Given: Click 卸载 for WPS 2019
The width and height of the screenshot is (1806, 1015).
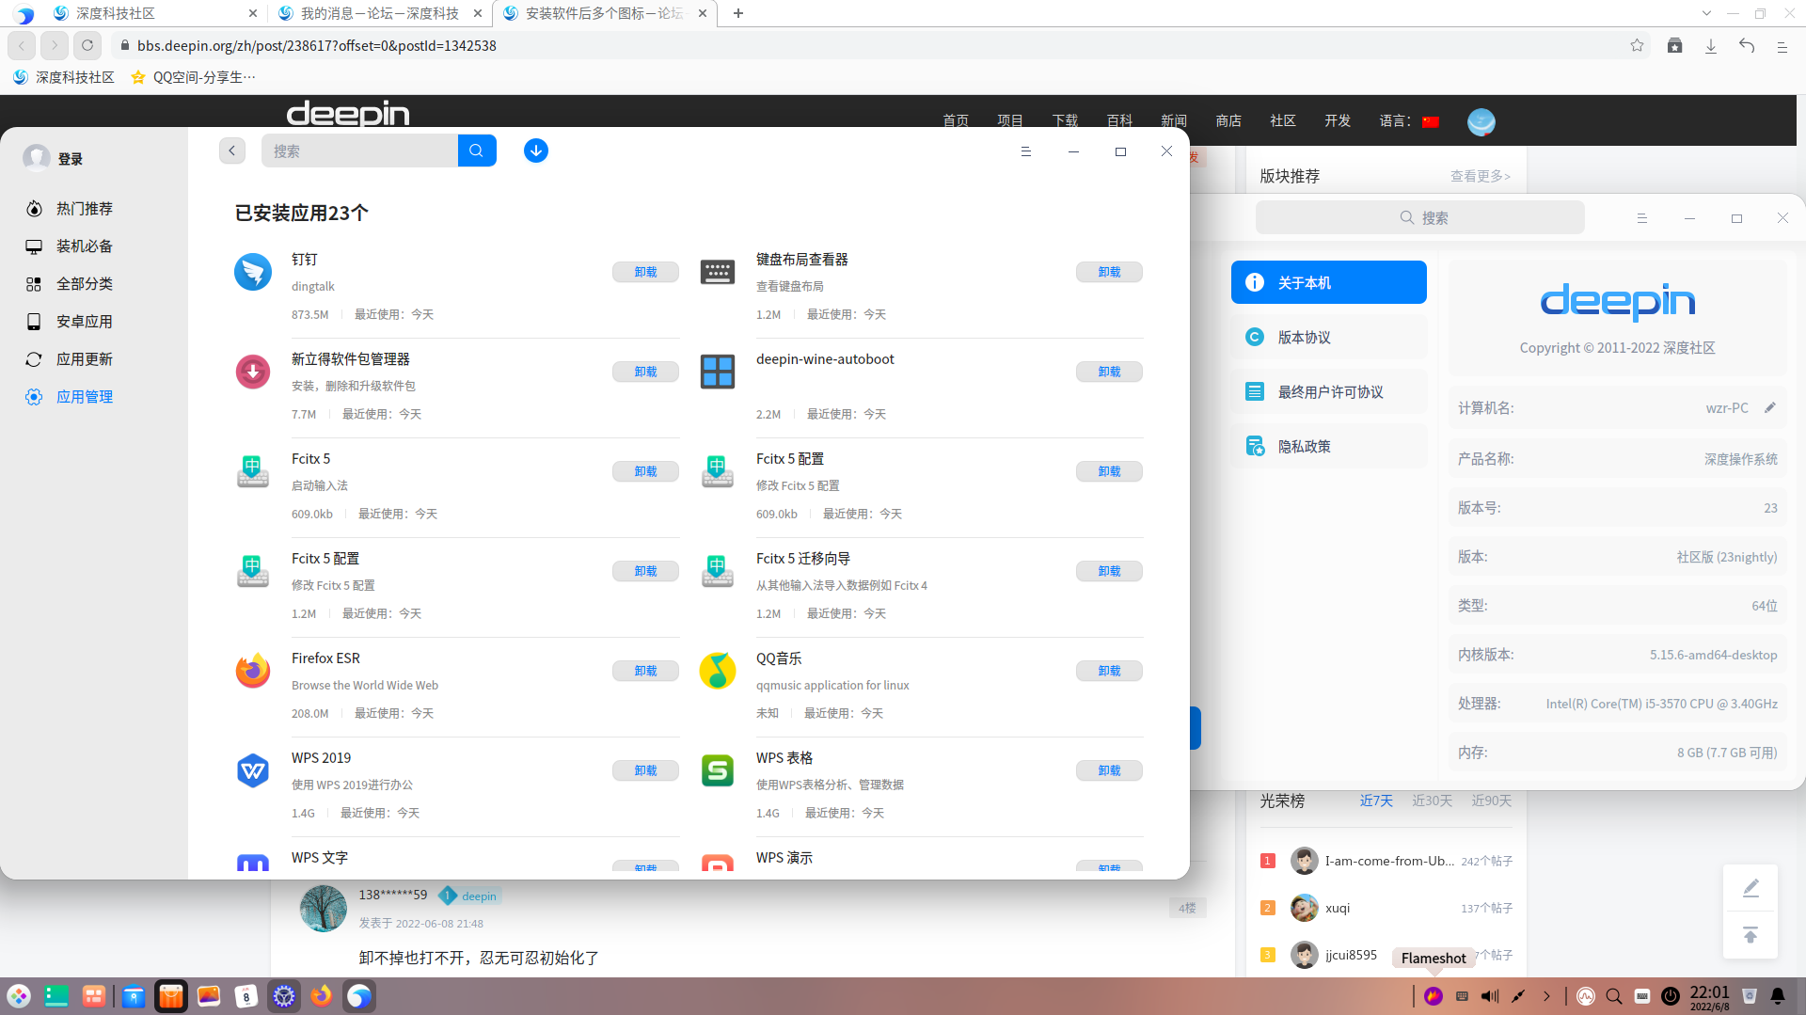Looking at the screenshot, I should coord(645,770).
